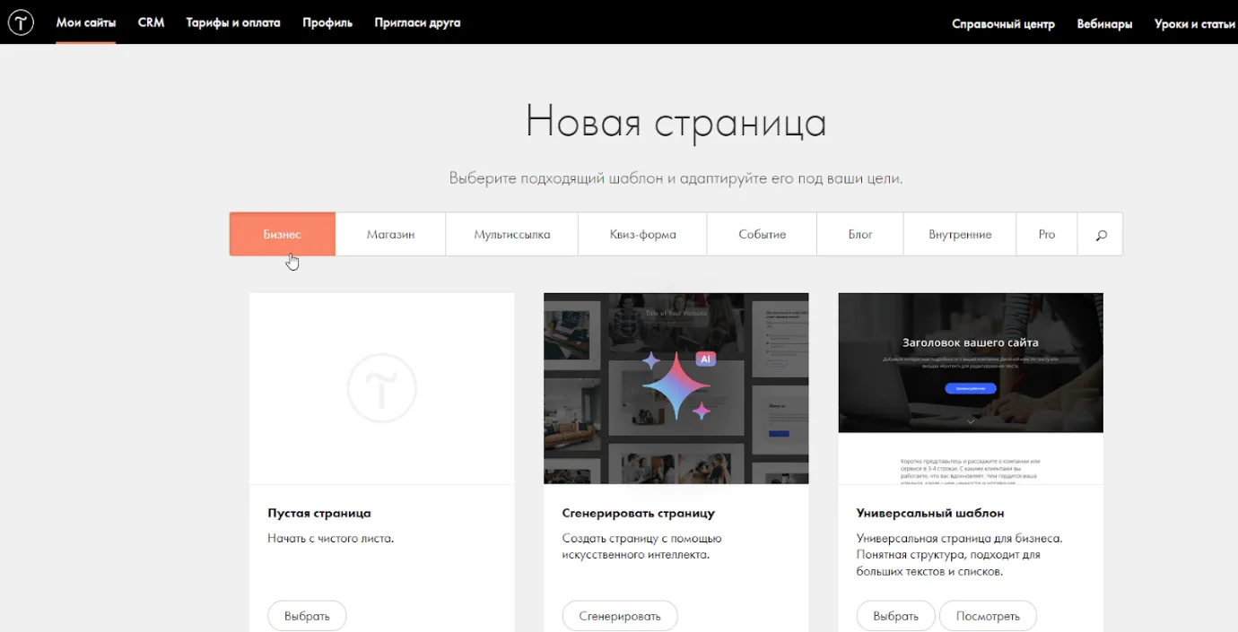The image size is (1238, 632).
Task: Switch to the Магазин templates tab
Action: coord(390,235)
